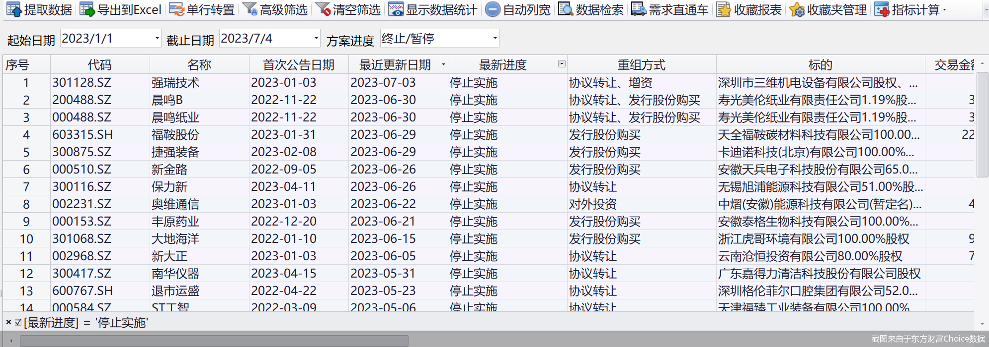Open the 最新进度 column filter dropdown

click(x=562, y=64)
